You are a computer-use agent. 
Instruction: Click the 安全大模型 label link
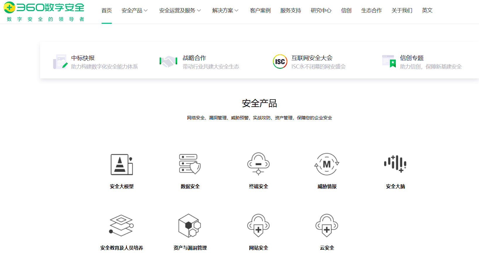[x=122, y=186]
